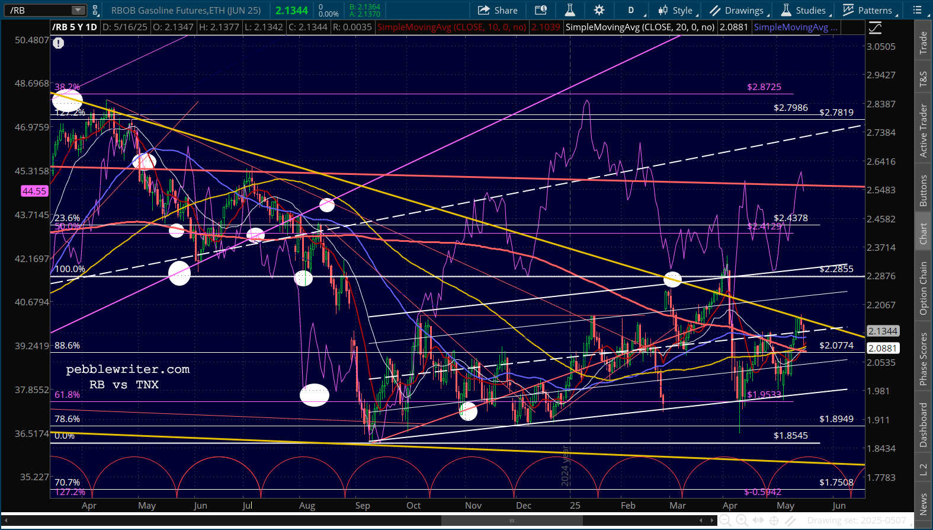
Task: Select the drawing tools diagonal lines icon
Action: pos(790,521)
